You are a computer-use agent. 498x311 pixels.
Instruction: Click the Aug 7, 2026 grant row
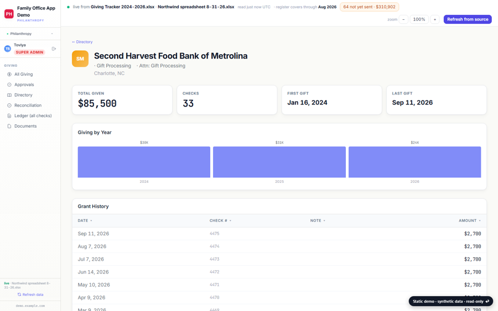coord(279,246)
